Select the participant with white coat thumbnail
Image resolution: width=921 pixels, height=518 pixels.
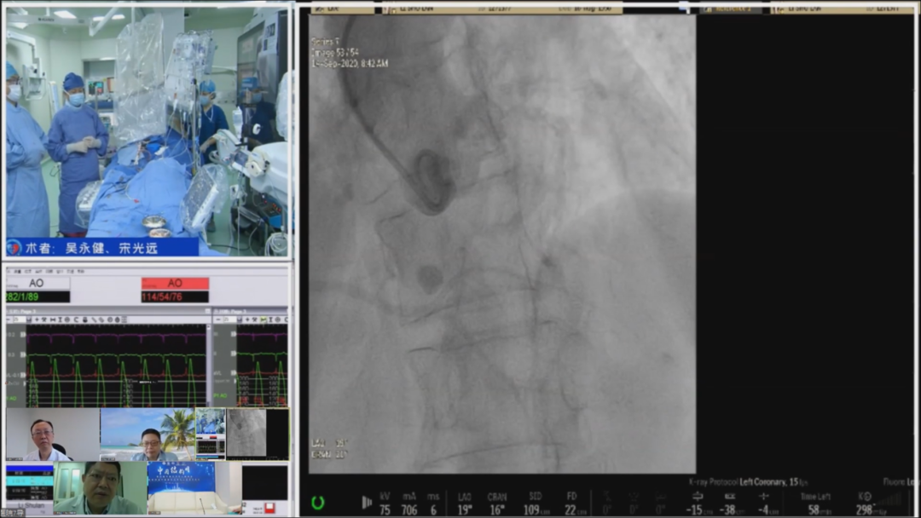tap(53, 435)
